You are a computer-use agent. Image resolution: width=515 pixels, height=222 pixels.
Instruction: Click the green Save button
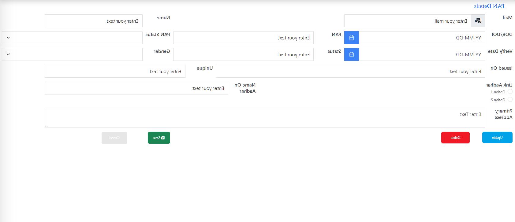[x=159, y=138]
